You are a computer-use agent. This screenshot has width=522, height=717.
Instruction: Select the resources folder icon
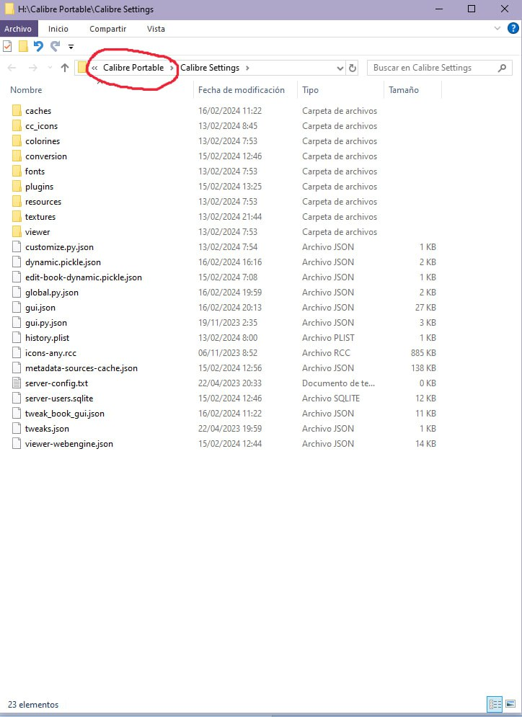(17, 201)
